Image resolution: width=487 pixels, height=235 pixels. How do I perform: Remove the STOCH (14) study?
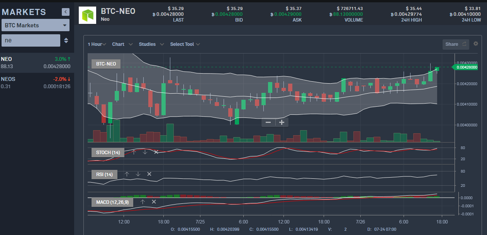(x=156, y=152)
